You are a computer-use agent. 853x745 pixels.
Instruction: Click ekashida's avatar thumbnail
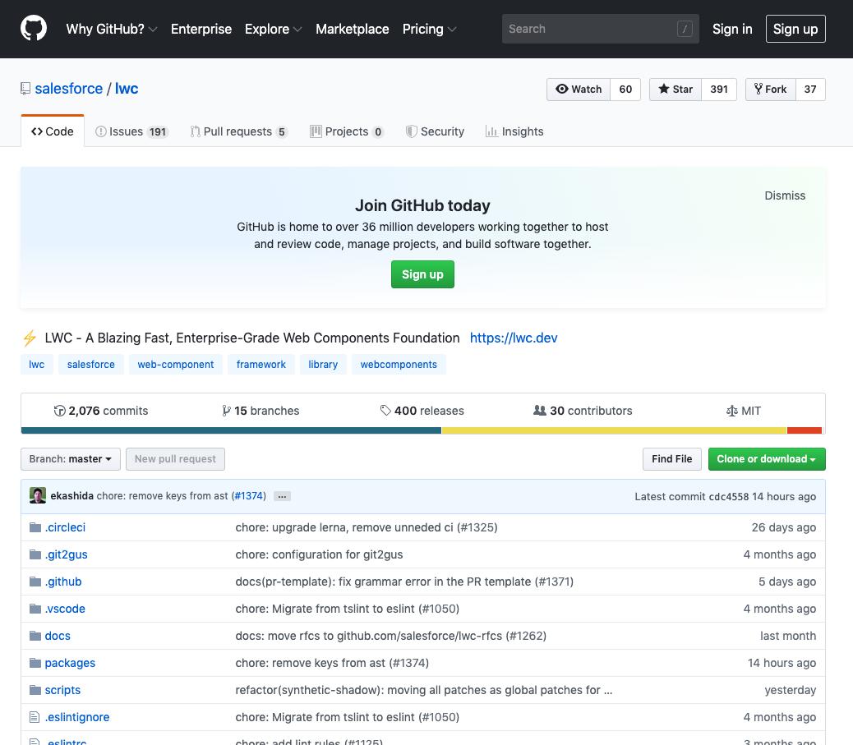pyautogui.click(x=37, y=495)
